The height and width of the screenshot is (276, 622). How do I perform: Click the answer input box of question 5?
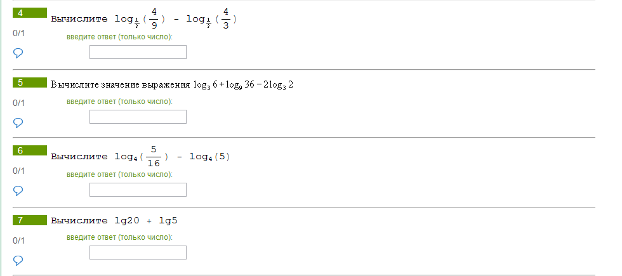point(138,117)
